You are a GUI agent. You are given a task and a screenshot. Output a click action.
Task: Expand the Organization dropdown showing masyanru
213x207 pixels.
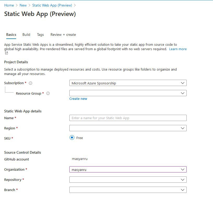click(x=128, y=169)
